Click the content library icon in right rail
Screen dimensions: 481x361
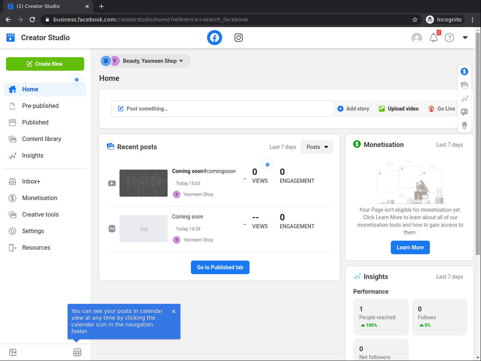click(x=464, y=85)
